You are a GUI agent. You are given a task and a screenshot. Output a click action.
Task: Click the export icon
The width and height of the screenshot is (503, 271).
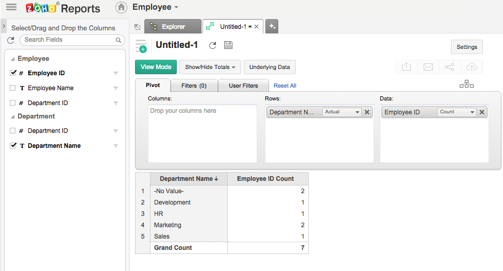(x=406, y=67)
